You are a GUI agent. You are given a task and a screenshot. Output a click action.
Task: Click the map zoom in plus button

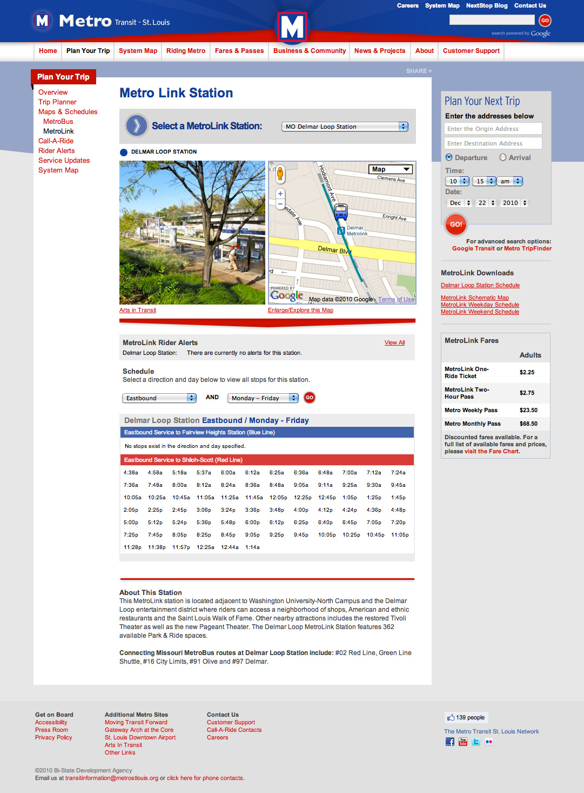point(280,194)
